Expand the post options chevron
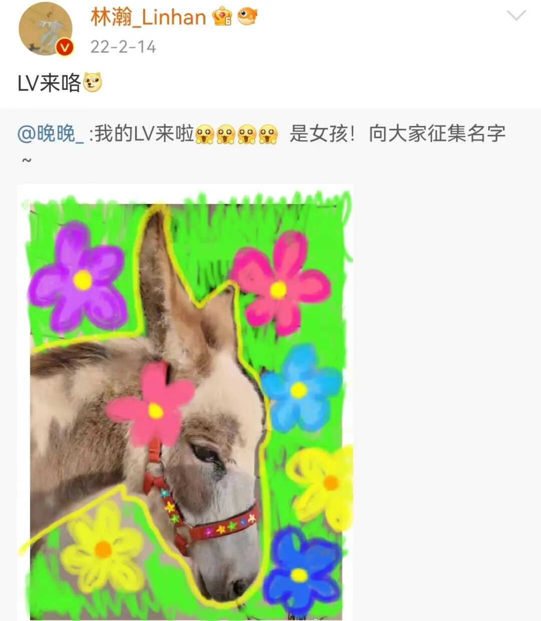This screenshot has height=621, width=541. pyautogui.click(x=516, y=16)
